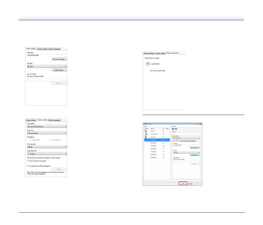The height and width of the screenshot is (225, 263).
Task: Open Output settings tab above Select button to assign
Action: (149, 53)
